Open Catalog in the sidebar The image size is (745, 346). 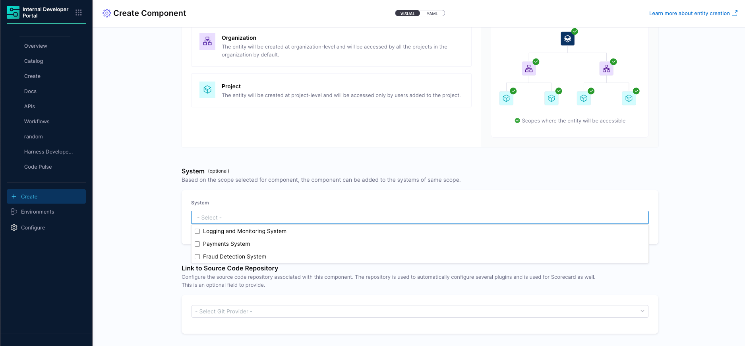click(33, 61)
